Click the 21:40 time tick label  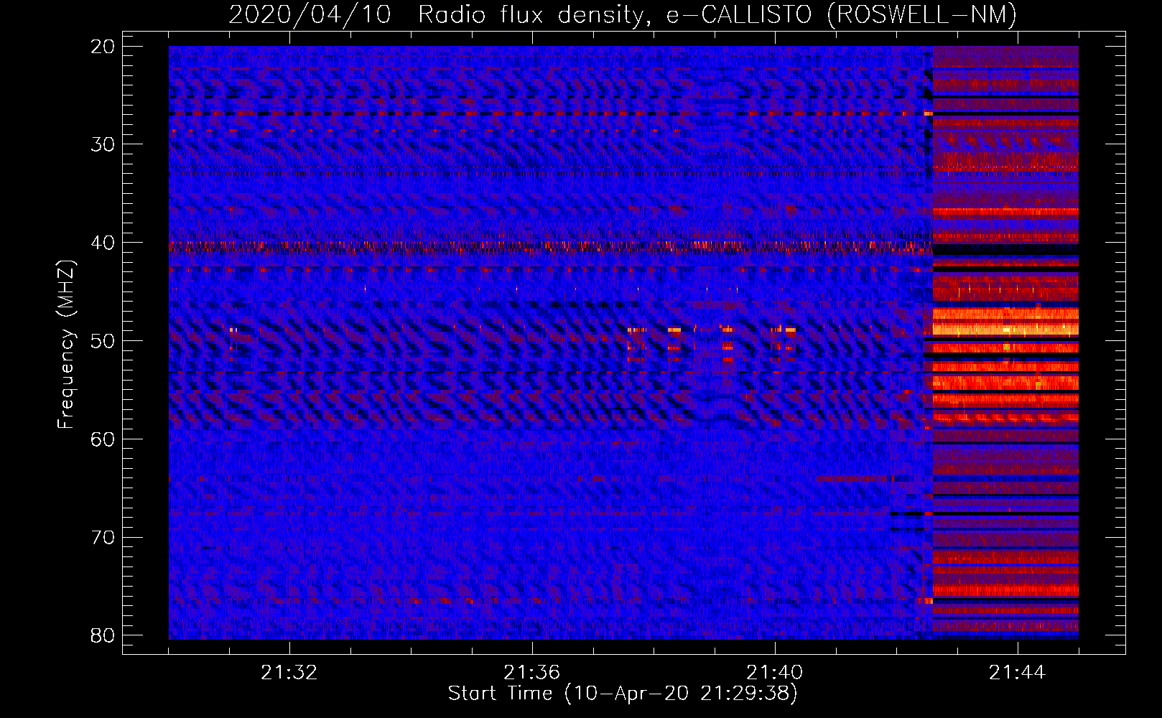pyautogui.click(x=774, y=673)
